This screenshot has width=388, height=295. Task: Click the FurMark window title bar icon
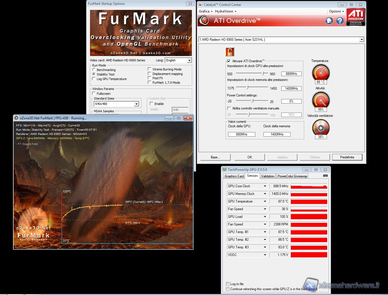click(x=16, y=118)
